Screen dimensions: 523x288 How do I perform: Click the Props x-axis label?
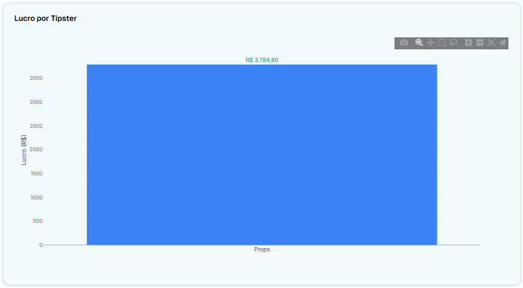(262, 249)
